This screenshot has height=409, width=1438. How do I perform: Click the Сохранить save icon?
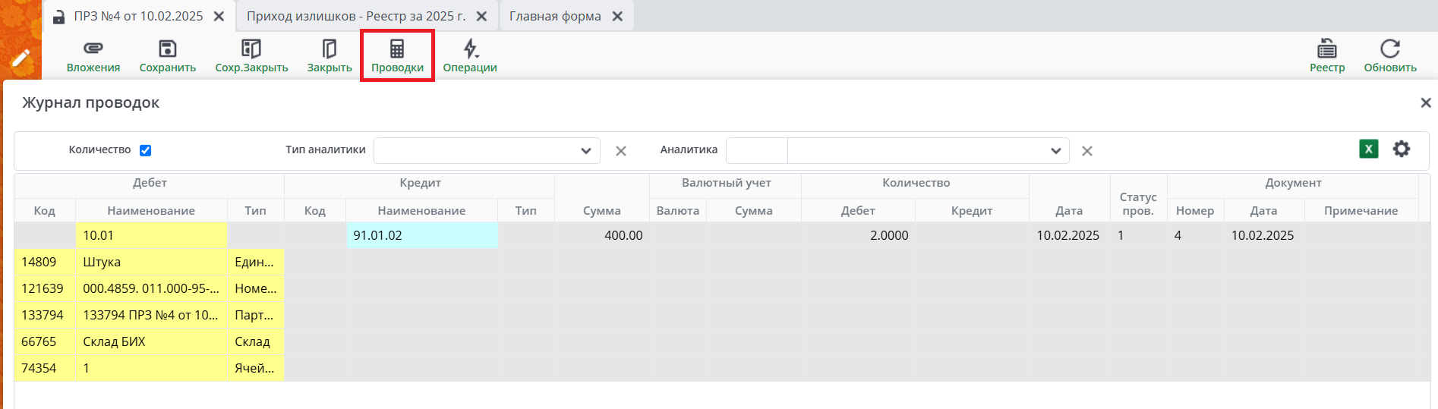167,49
